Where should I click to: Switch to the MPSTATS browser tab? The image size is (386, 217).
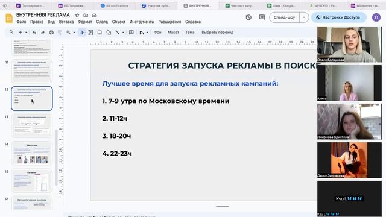click(323, 5)
